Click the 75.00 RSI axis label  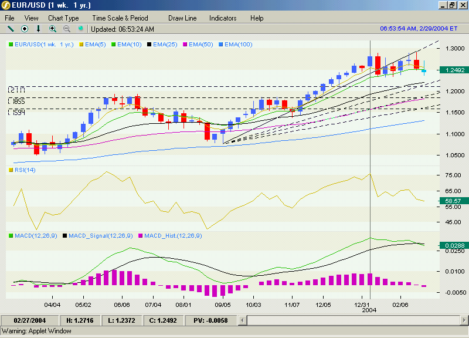click(x=453, y=175)
